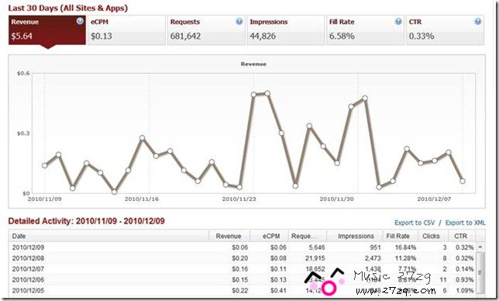The image size is (499, 301).
Task: Select the CTR metric tile
Action: coord(445,30)
